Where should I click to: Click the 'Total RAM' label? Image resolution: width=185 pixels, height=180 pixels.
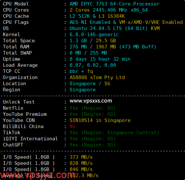point(16,47)
